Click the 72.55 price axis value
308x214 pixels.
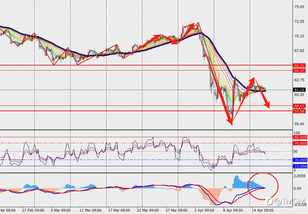click(x=299, y=22)
